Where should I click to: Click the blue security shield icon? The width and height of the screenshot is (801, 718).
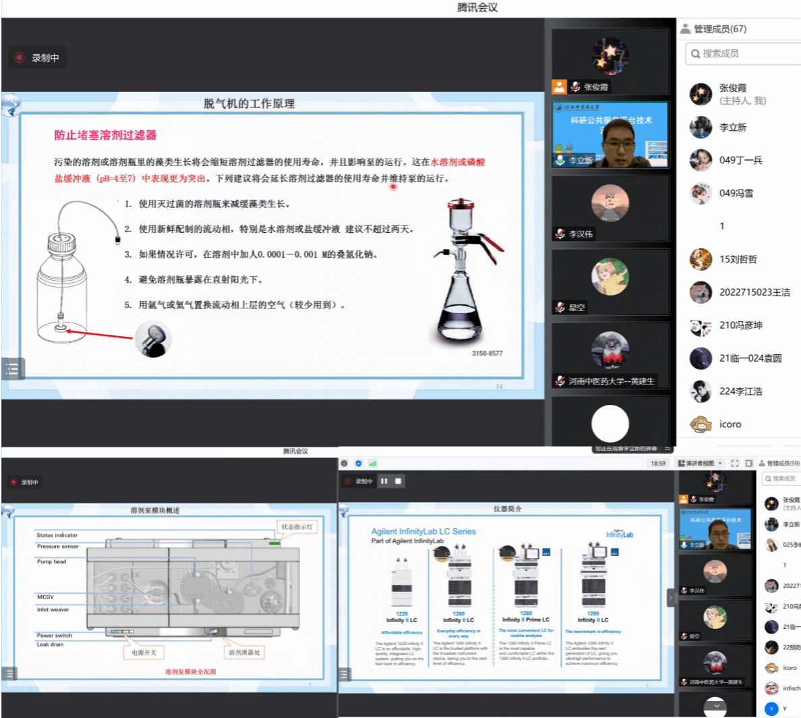coord(358,464)
